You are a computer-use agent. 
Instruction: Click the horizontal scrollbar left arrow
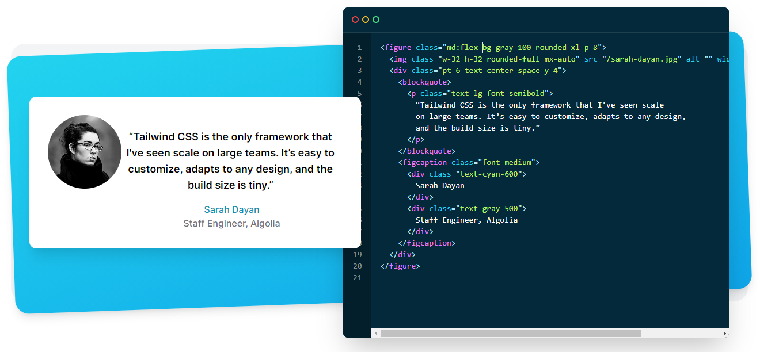375,334
